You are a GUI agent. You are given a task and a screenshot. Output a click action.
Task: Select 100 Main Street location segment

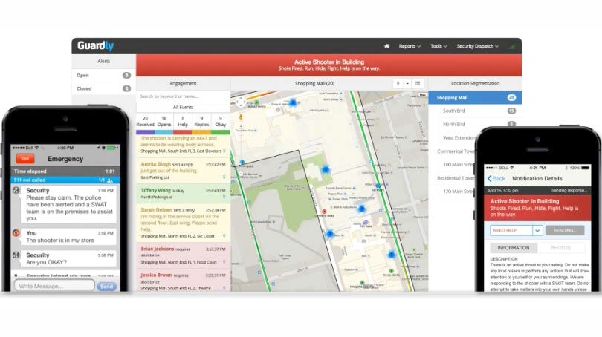tap(459, 165)
